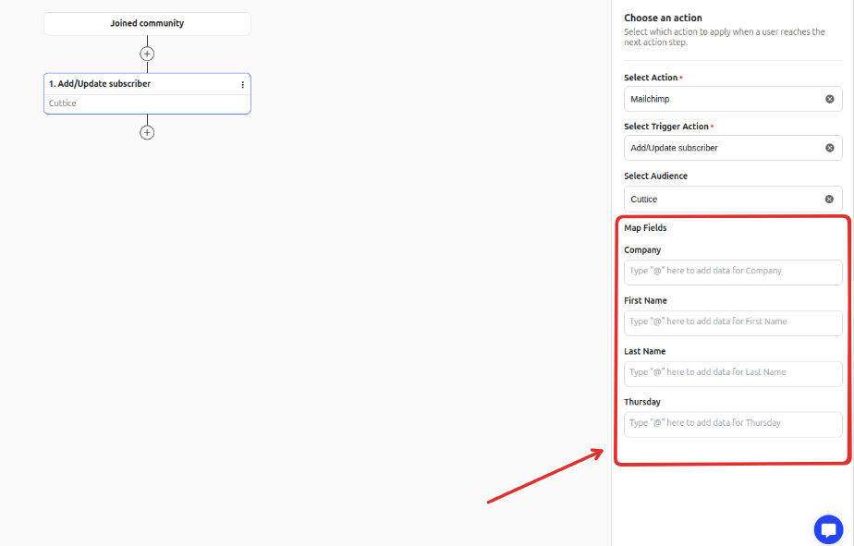Select the 1. Add/Update subscriber step title
The image size is (854, 546).
tap(100, 84)
